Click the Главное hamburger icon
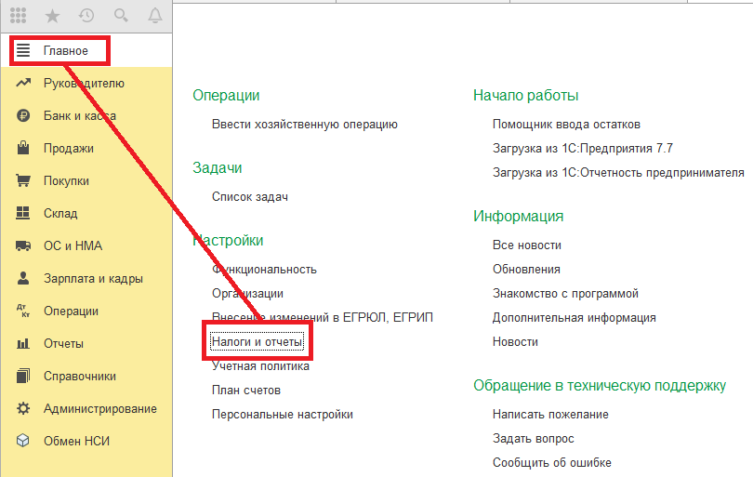 pyautogui.click(x=23, y=50)
